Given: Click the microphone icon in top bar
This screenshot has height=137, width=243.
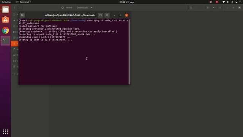Looking at the screenshot, I should tap(232, 2).
